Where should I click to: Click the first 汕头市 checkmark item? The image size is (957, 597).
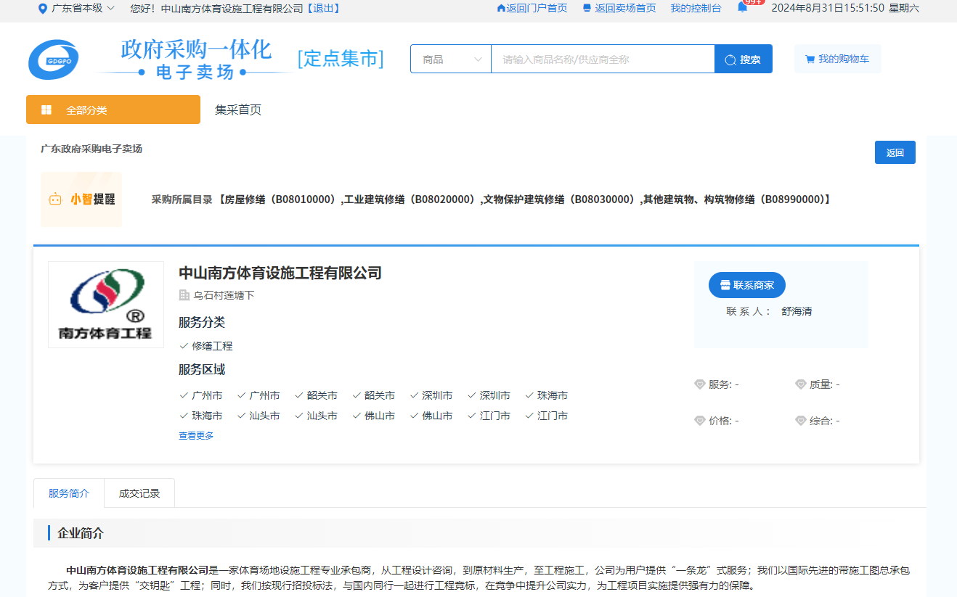[x=258, y=416]
